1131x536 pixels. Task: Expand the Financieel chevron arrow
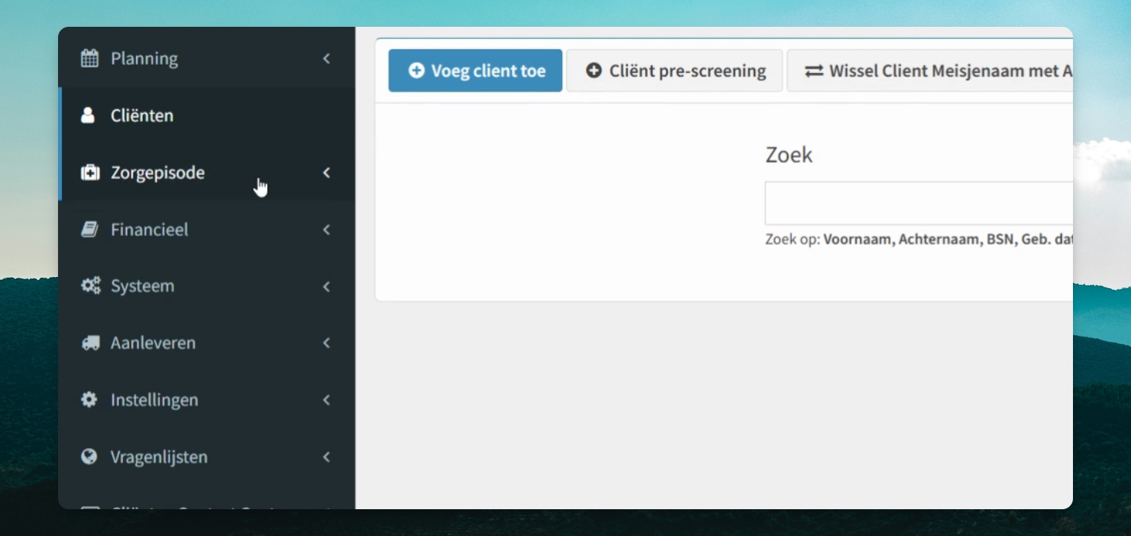click(326, 229)
